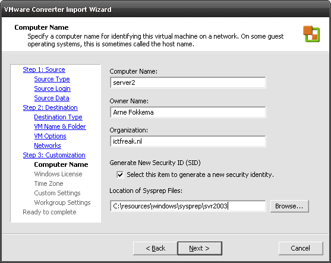This screenshot has width=331, height=263.
Task: Open the Source Type step
Action: point(52,79)
